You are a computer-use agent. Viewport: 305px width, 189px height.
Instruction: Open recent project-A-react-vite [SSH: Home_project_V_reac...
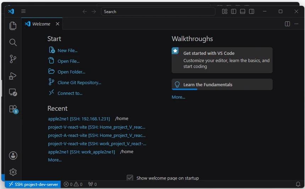coord(97,135)
